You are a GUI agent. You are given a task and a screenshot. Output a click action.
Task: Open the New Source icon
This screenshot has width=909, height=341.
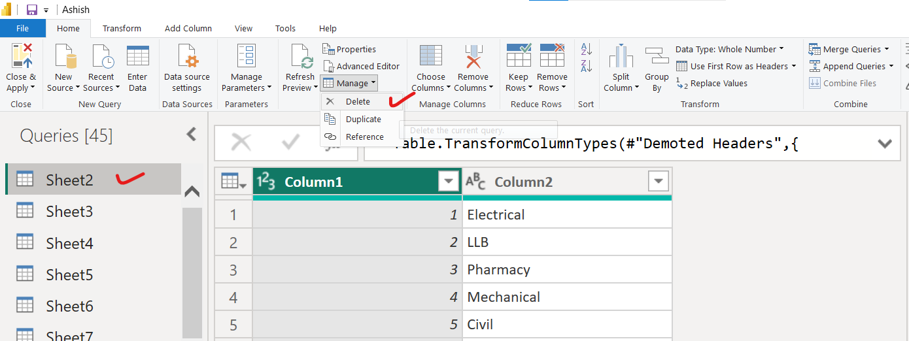pyautogui.click(x=63, y=56)
